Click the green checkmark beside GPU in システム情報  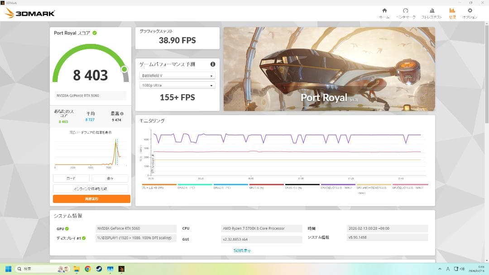coord(67,228)
